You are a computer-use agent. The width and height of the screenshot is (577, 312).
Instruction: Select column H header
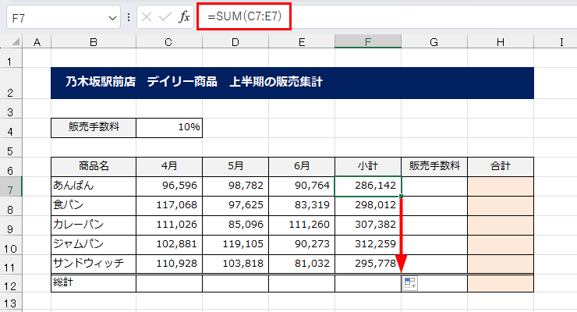click(501, 42)
